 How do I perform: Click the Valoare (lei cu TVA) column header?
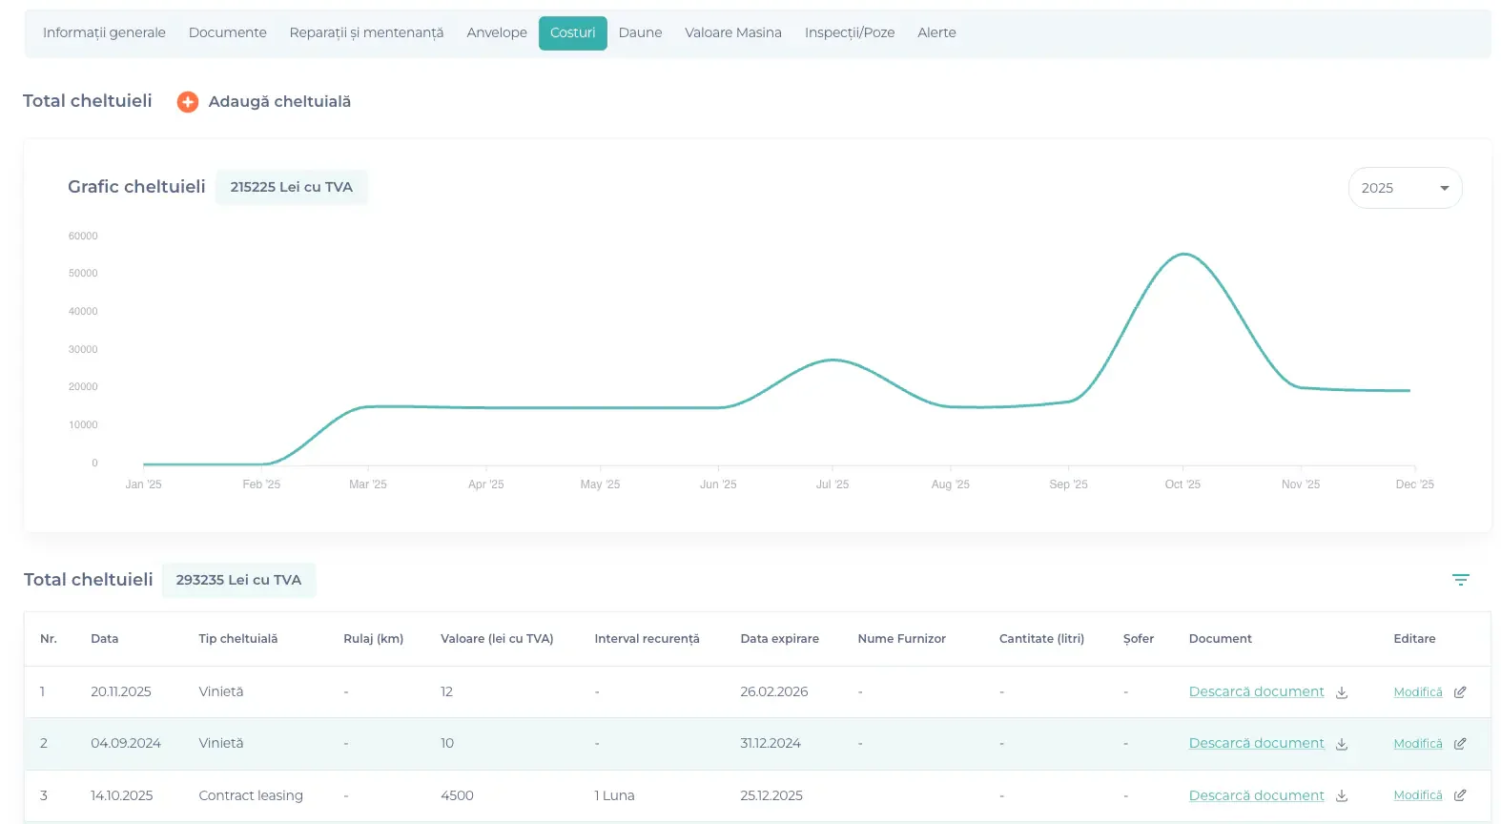[497, 639]
